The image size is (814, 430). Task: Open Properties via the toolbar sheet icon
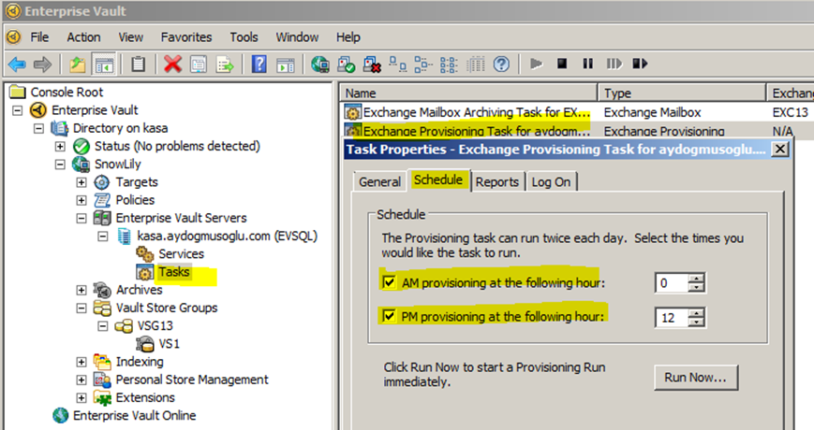click(199, 64)
